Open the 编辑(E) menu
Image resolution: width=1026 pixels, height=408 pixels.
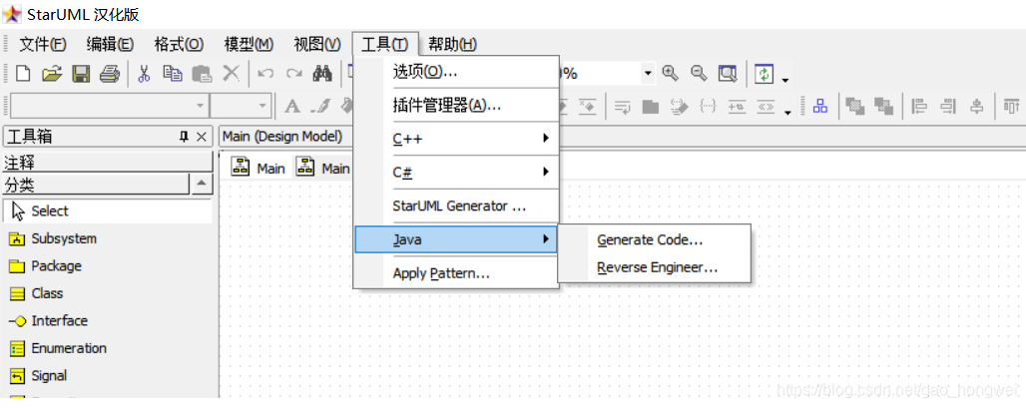(110, 45)
